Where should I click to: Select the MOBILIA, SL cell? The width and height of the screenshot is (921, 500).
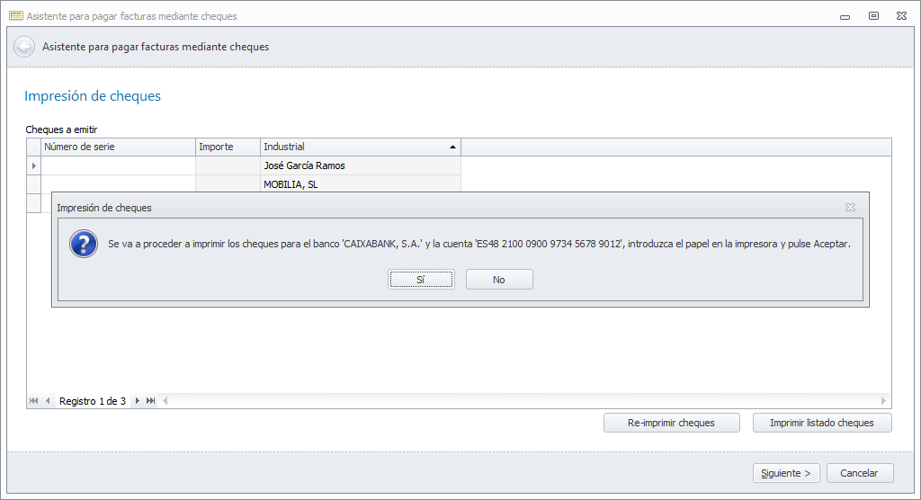pos(360,184)
